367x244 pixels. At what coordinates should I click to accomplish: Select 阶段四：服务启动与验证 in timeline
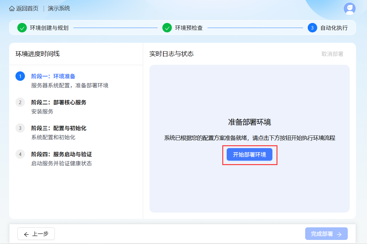pos(61,154)
